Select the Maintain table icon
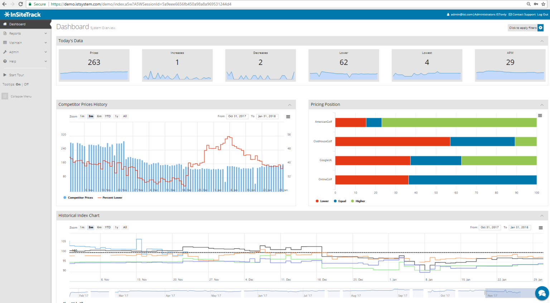This screenshot has width=550, height=303. click(4, 43)
